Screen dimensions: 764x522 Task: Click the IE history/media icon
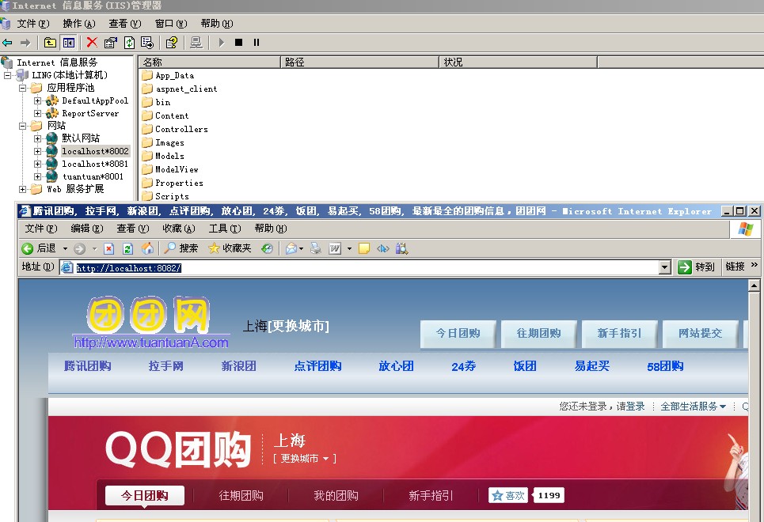pyautogui.click(x=267, y=248)
